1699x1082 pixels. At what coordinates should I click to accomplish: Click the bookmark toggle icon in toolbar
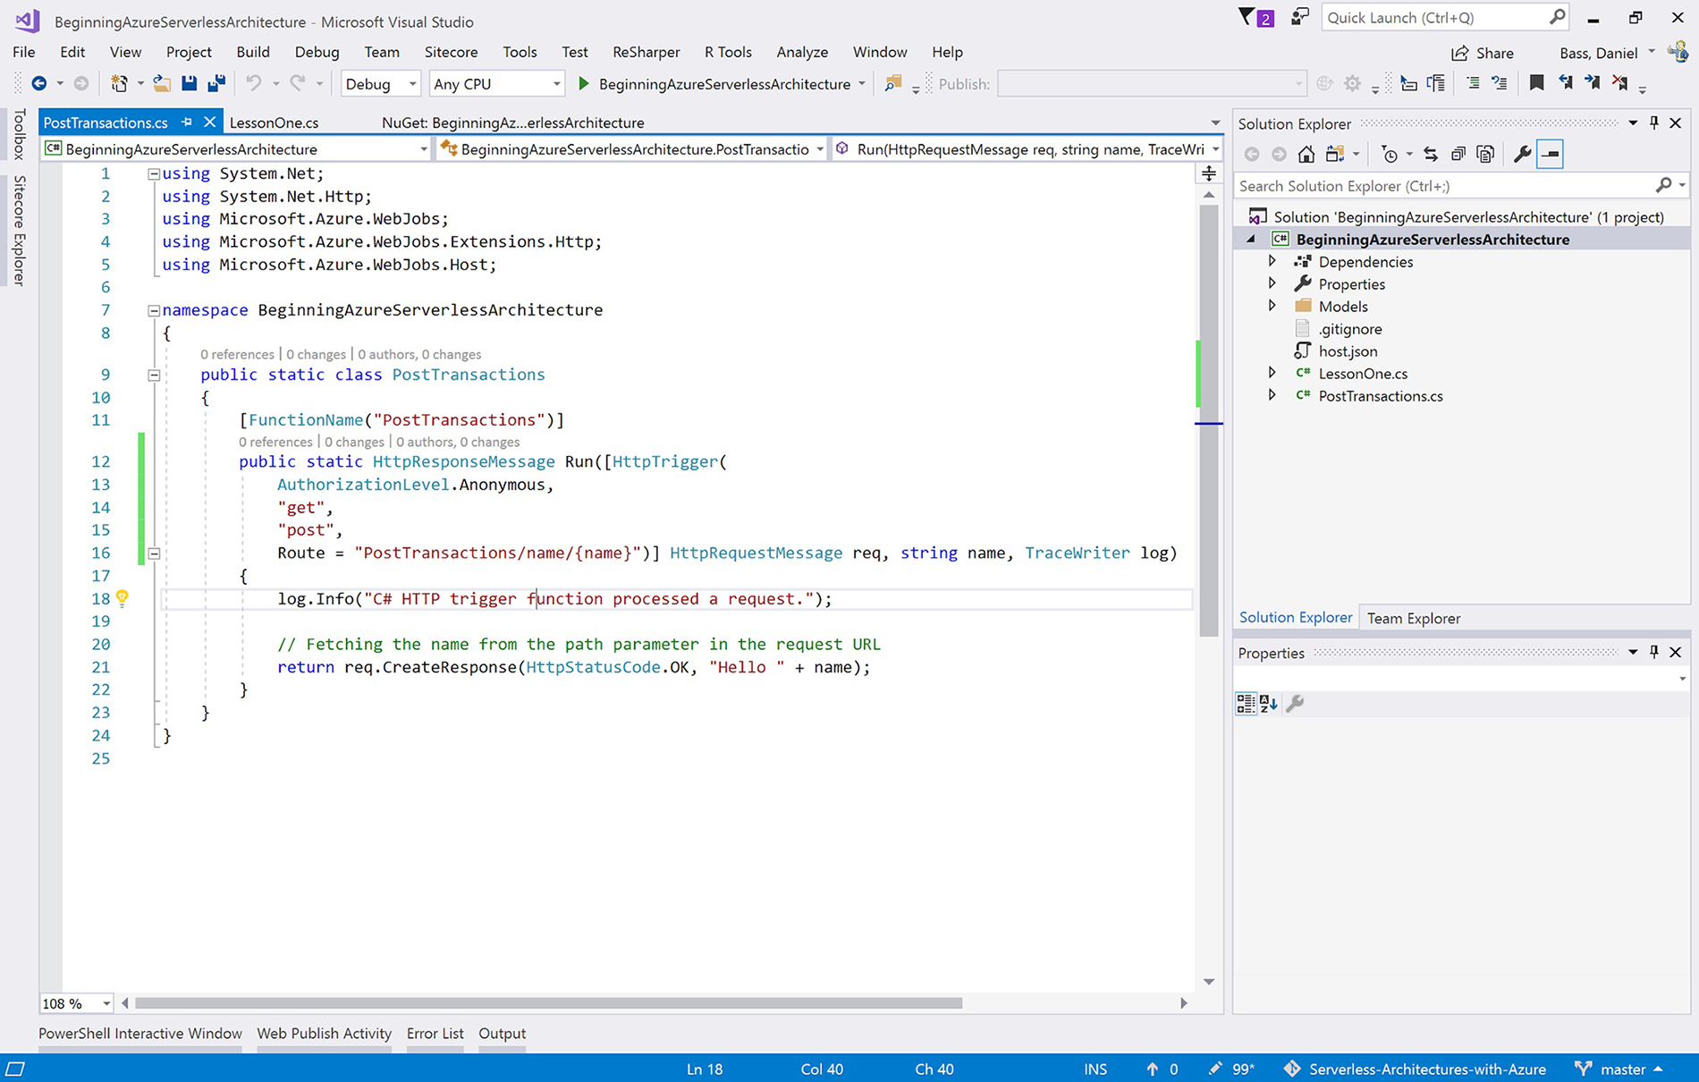(1536, 83)
